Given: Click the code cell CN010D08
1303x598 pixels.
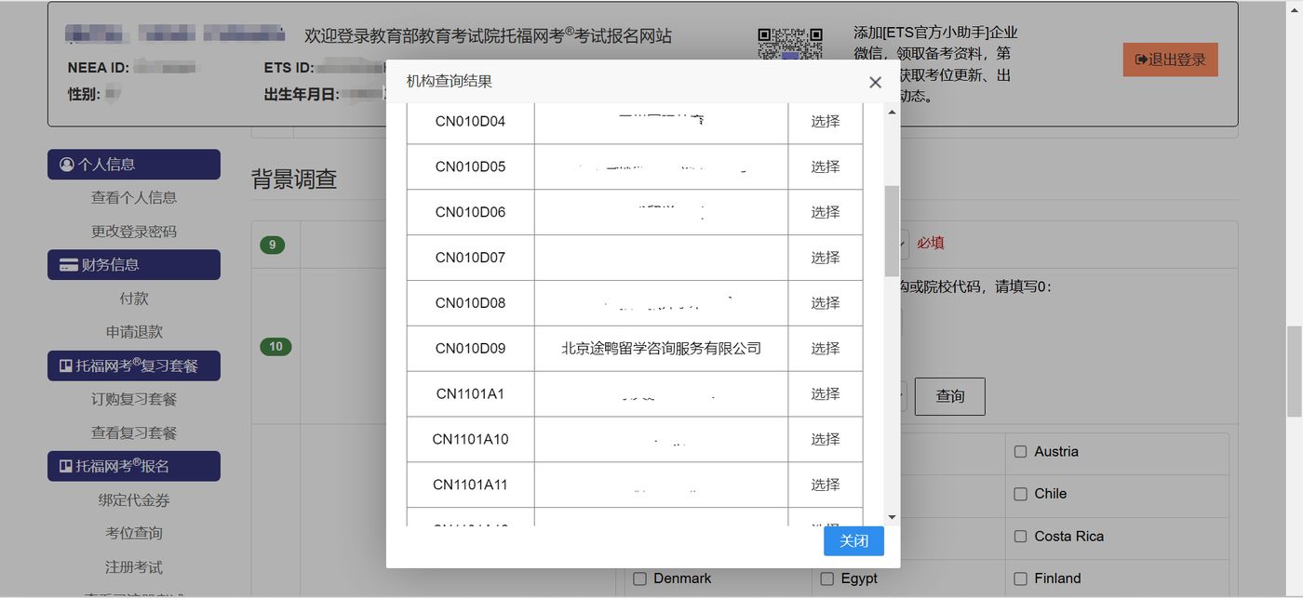Looking at the screenshot, I should click(470, 303).
